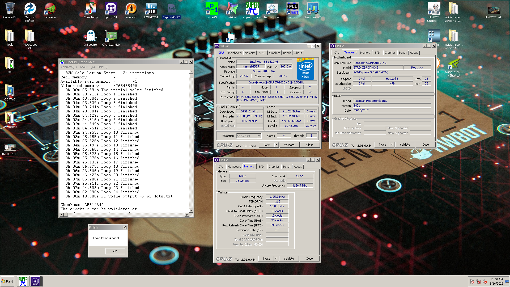Close the Finish dialog with its X

pyautogui.click(x=125, y=227)
